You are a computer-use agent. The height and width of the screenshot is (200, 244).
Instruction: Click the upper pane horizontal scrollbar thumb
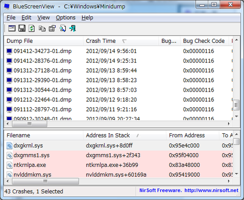click(x=29, y=124)
